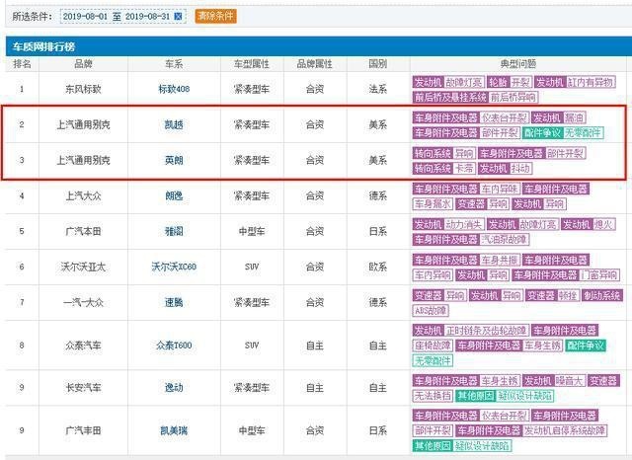Click the 发动机 抖动 tag in the 英朗 row

(506, 168)
